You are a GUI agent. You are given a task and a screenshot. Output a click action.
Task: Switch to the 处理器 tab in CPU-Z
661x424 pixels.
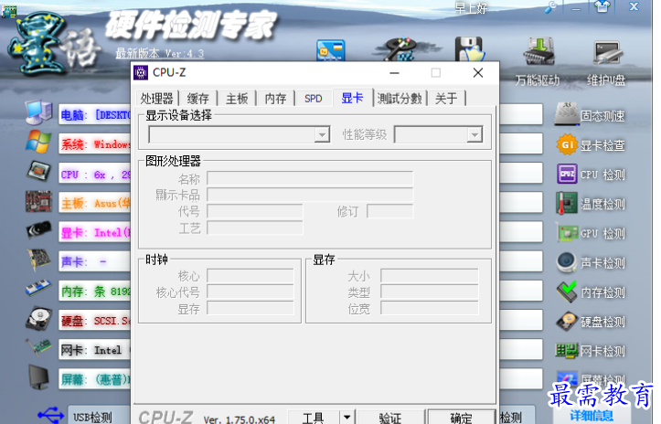coord(157,99)
